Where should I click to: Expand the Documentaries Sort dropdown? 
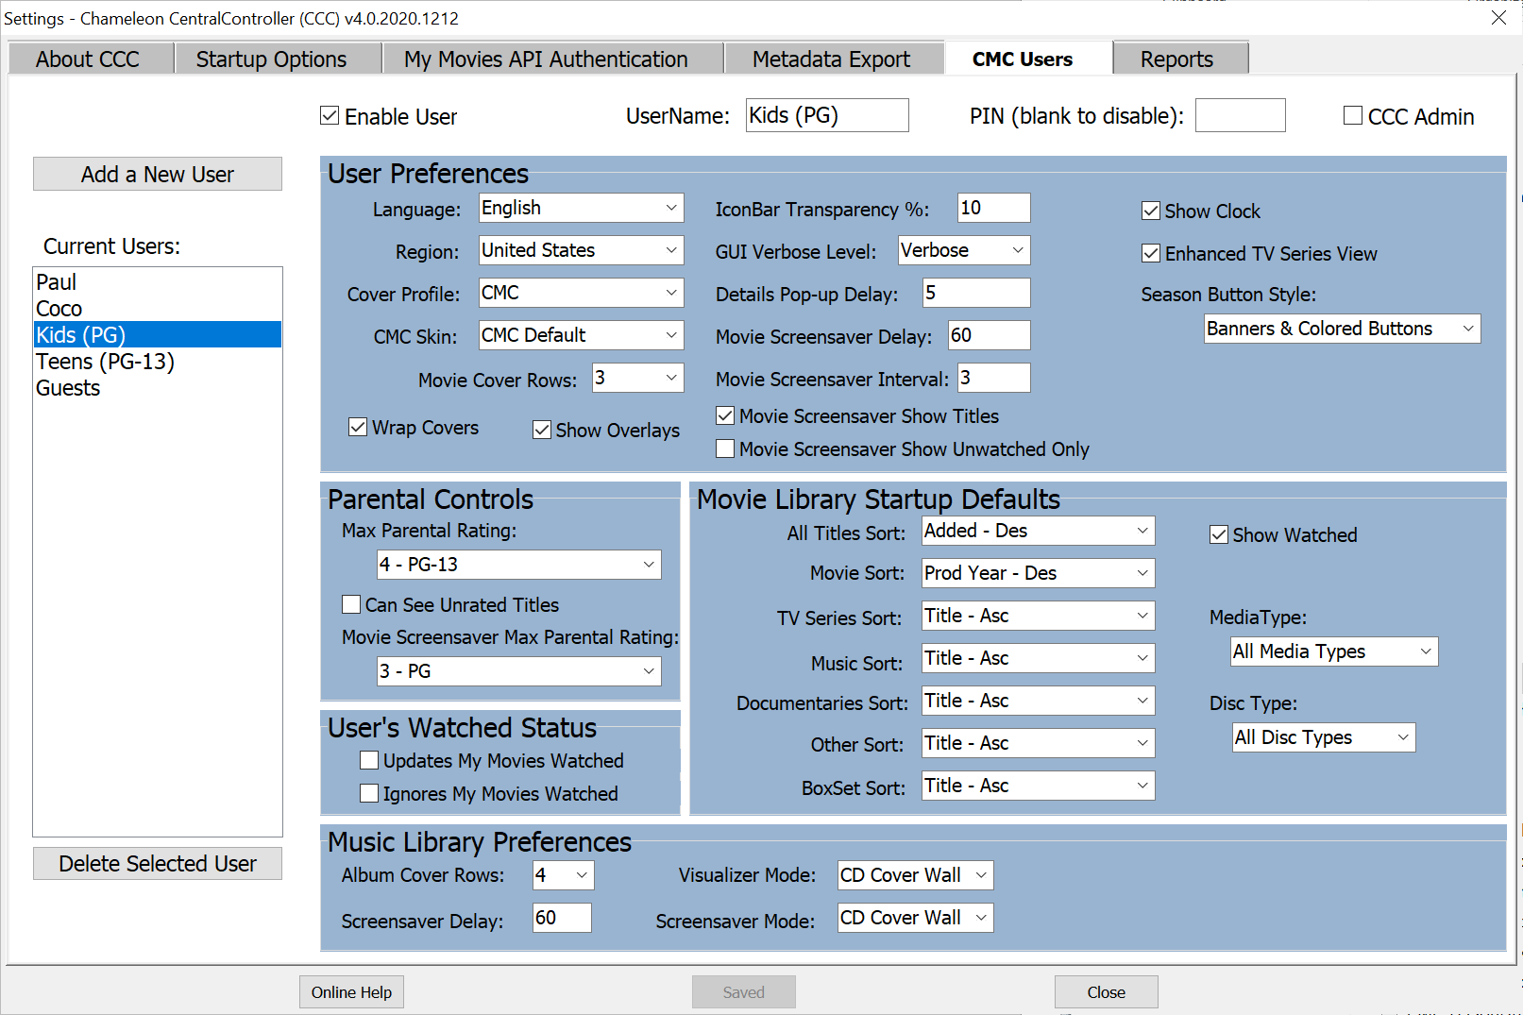click(1038, 701)
